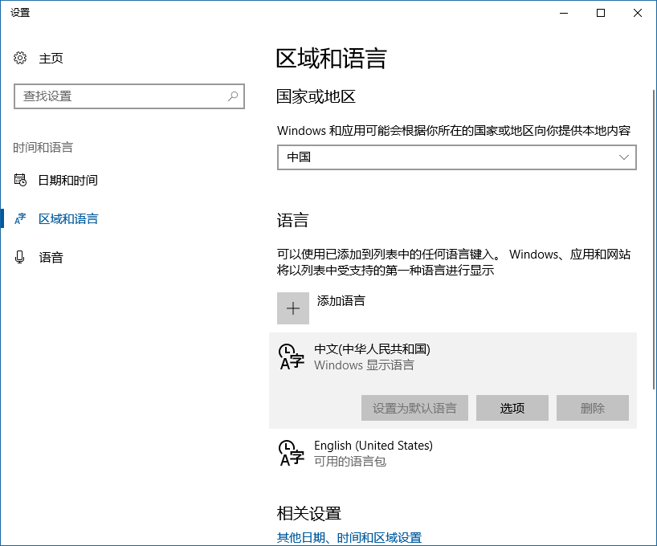The width and height of the screenshot is (657, 546).
Task: Focus the 查找设置 search field
Action: coord(129,96)
